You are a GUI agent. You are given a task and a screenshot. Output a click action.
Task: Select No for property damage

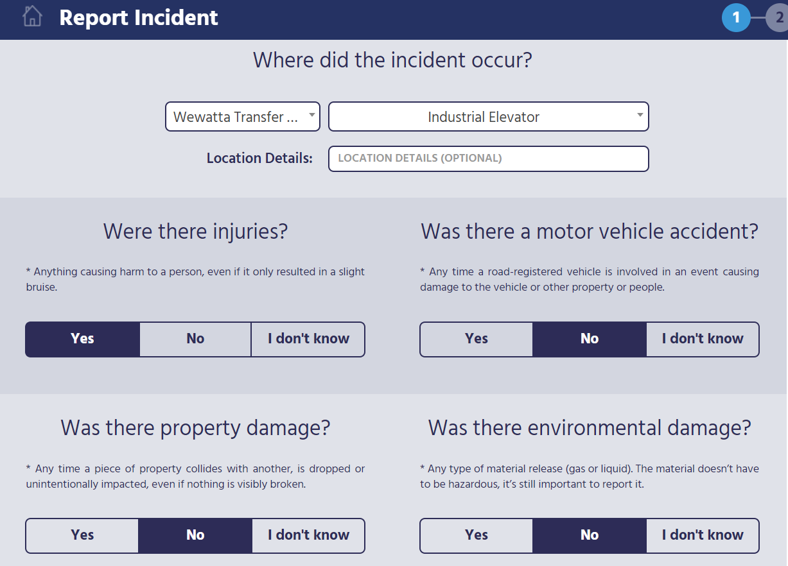coord(195,535)
